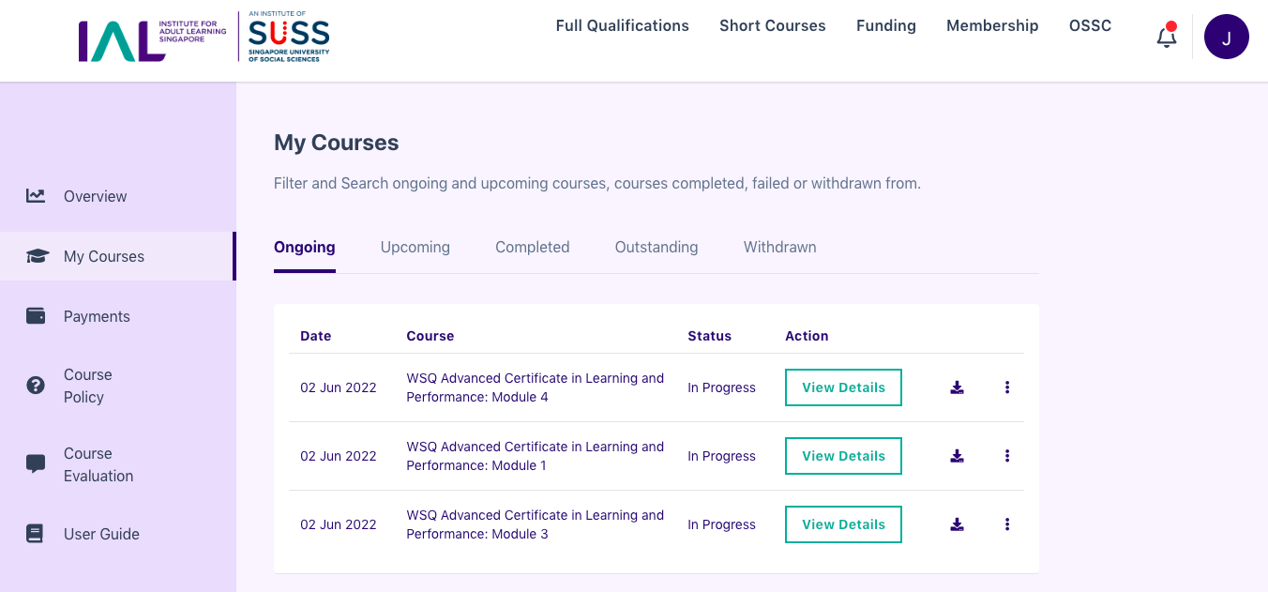Screen dimensions: 1268x592
Task: Download the Module 3 course file icon
Action: pos(957,524)
